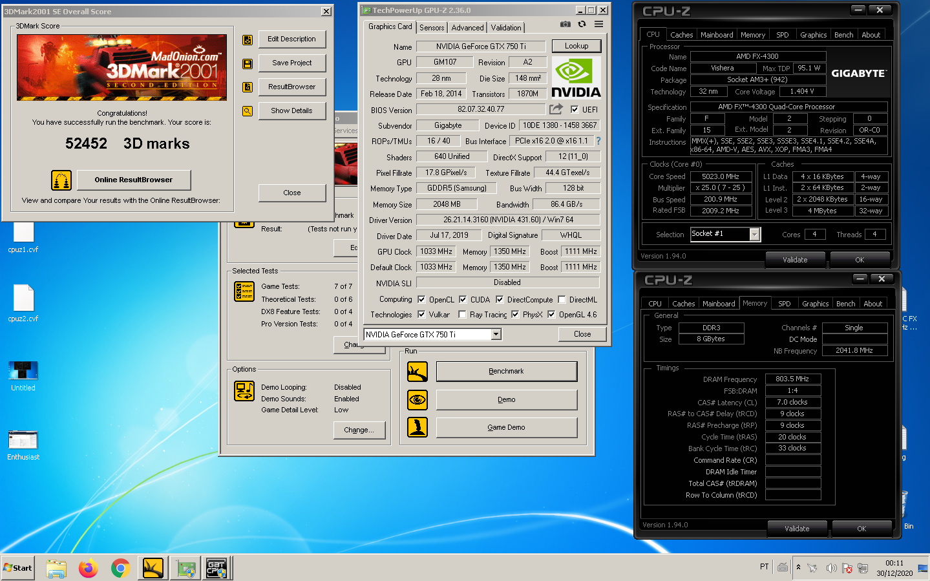Click the 3DMark Demo eye icon
The width and height of the screenshot is (930, 581).
[x=417, y=400]
